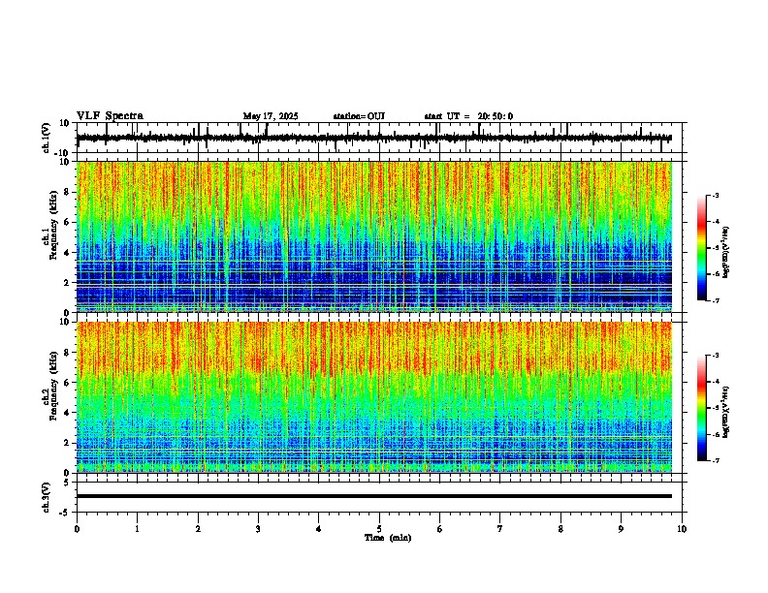
Task: Click the -7 label on ch.2 colorbar
Action: [x=715, y=461]
